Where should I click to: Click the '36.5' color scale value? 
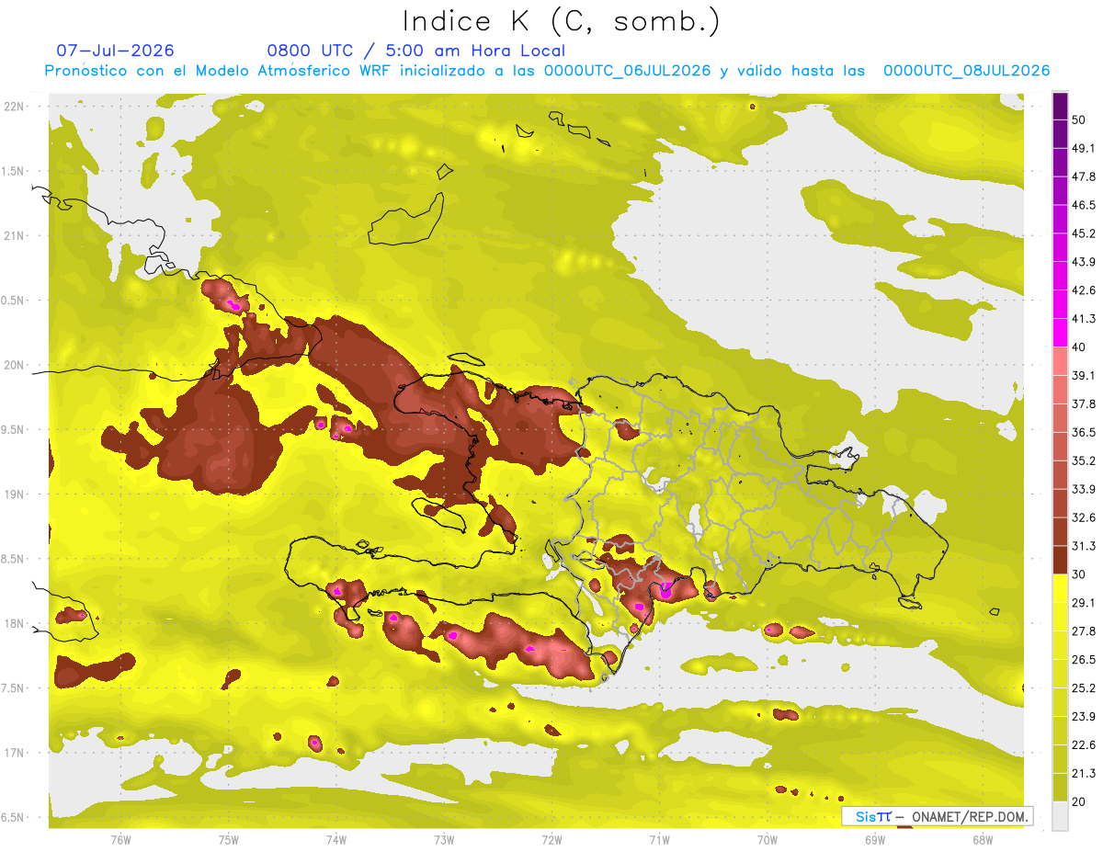pos(1083,432)
